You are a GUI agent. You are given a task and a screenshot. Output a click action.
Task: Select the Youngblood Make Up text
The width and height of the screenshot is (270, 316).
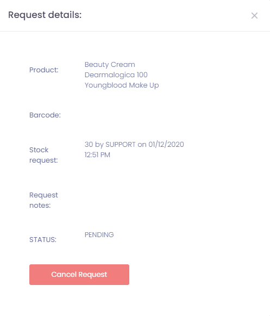click(x=122, y=85)
